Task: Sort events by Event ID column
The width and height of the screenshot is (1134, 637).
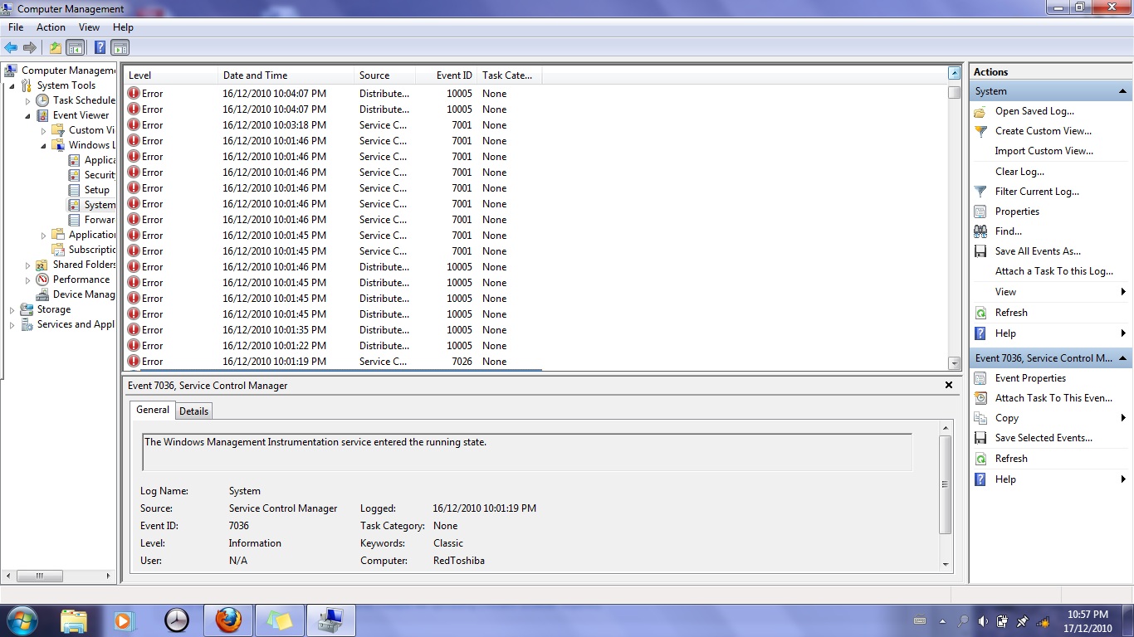Action: pos(447,75)
